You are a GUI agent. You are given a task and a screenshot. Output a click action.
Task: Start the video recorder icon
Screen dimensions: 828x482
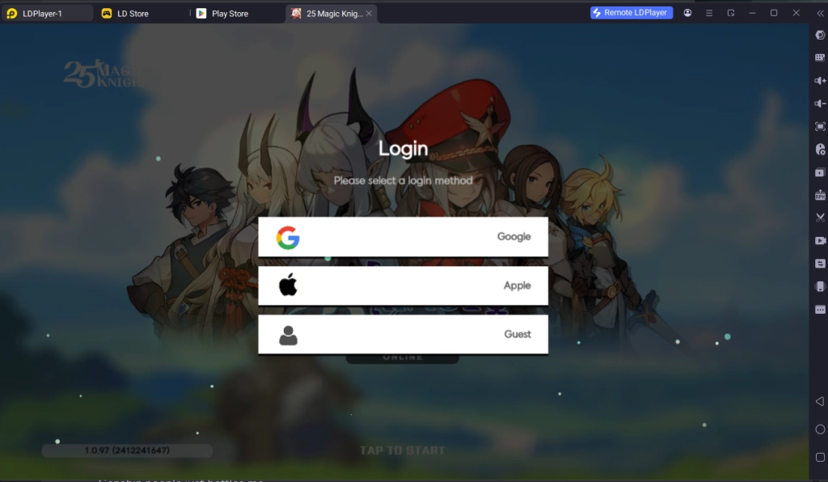coord(820,241)
